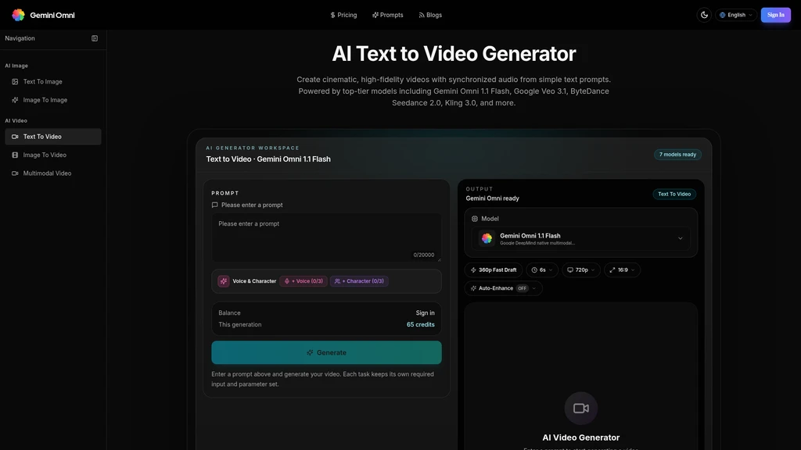Click the Image To Video film icon
Screen dimensions: 801x450
point(15,155)
